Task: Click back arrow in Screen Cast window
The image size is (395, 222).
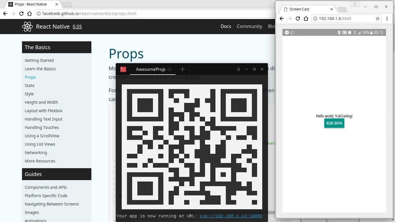Action: click(281, 18)
